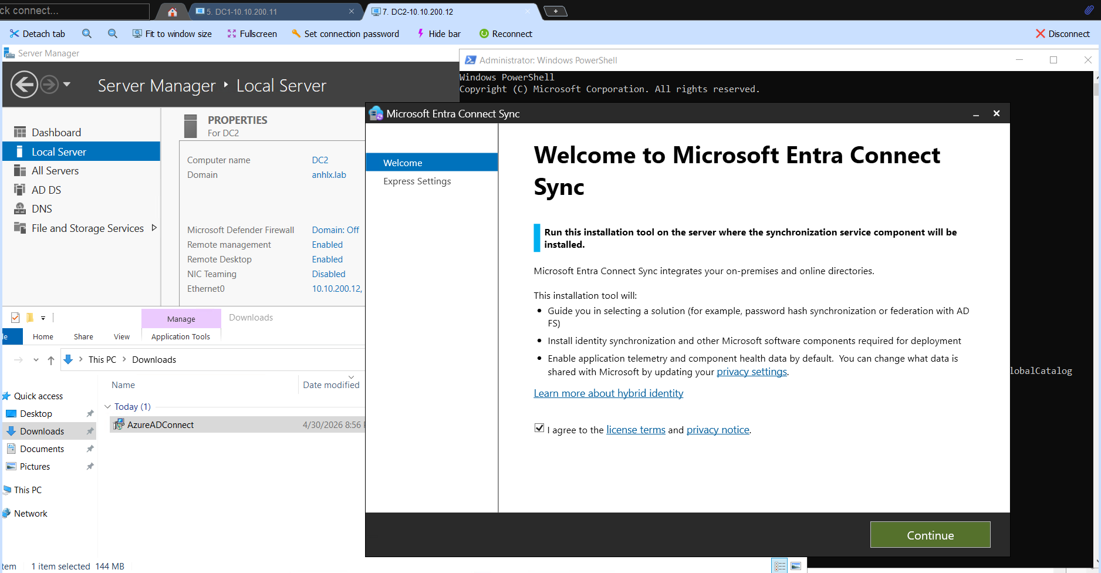
Task: Open Explorer recent locations dropdown
Action: point(36,360)
